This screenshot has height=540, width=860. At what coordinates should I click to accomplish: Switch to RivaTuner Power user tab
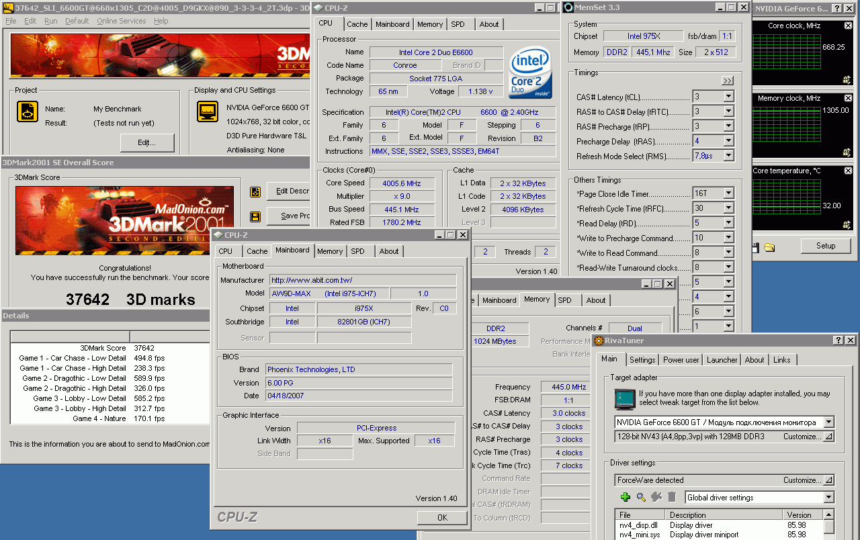[x=681, y=360]
